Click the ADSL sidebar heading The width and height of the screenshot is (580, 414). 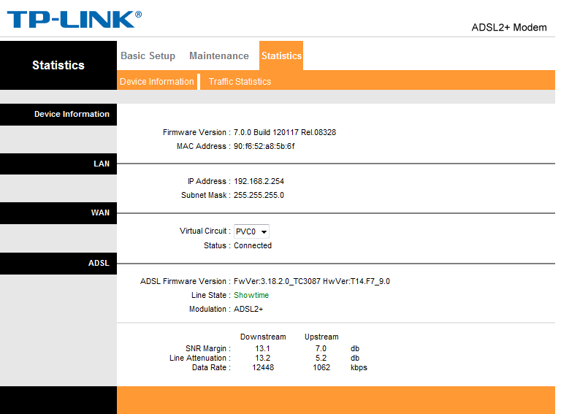click(x=99, y=263)
